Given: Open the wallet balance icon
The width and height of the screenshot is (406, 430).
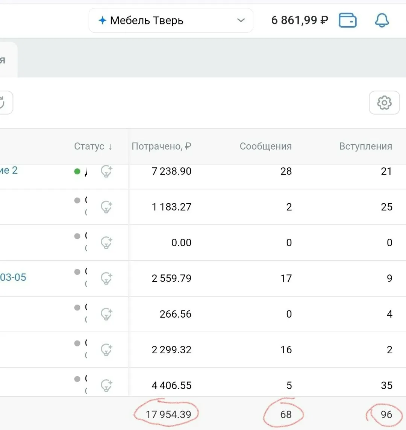Looking at the screenshot, I should pyautogui.click(x=347, y=20).
